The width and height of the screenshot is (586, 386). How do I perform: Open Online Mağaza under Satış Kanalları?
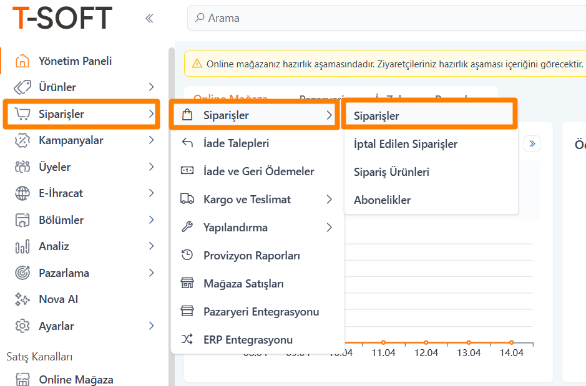76,379
